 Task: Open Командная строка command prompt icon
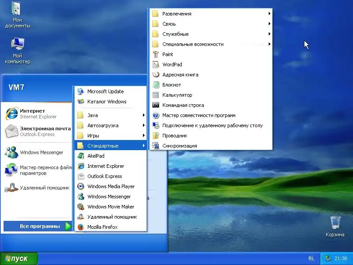[156, 105]
